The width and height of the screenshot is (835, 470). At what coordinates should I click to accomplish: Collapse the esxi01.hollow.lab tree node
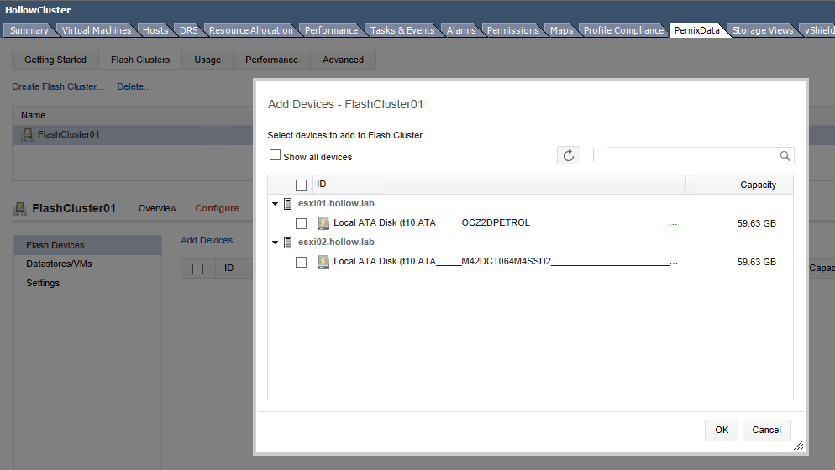pos(276,204)
